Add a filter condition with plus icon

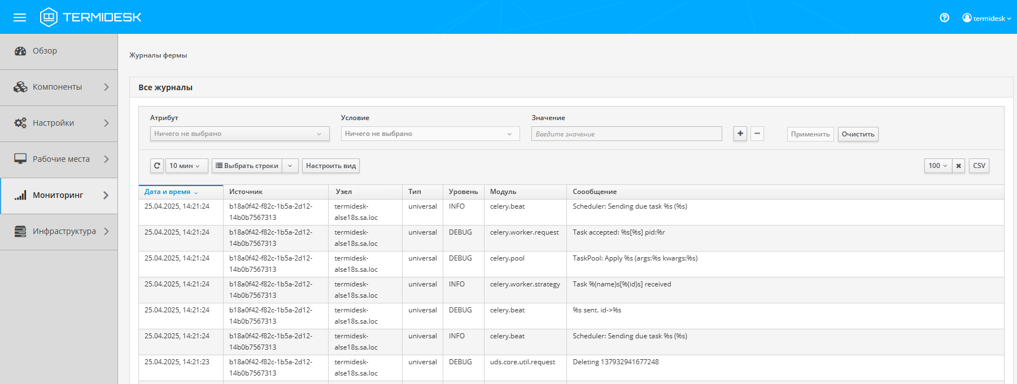(x=740, y=134)
